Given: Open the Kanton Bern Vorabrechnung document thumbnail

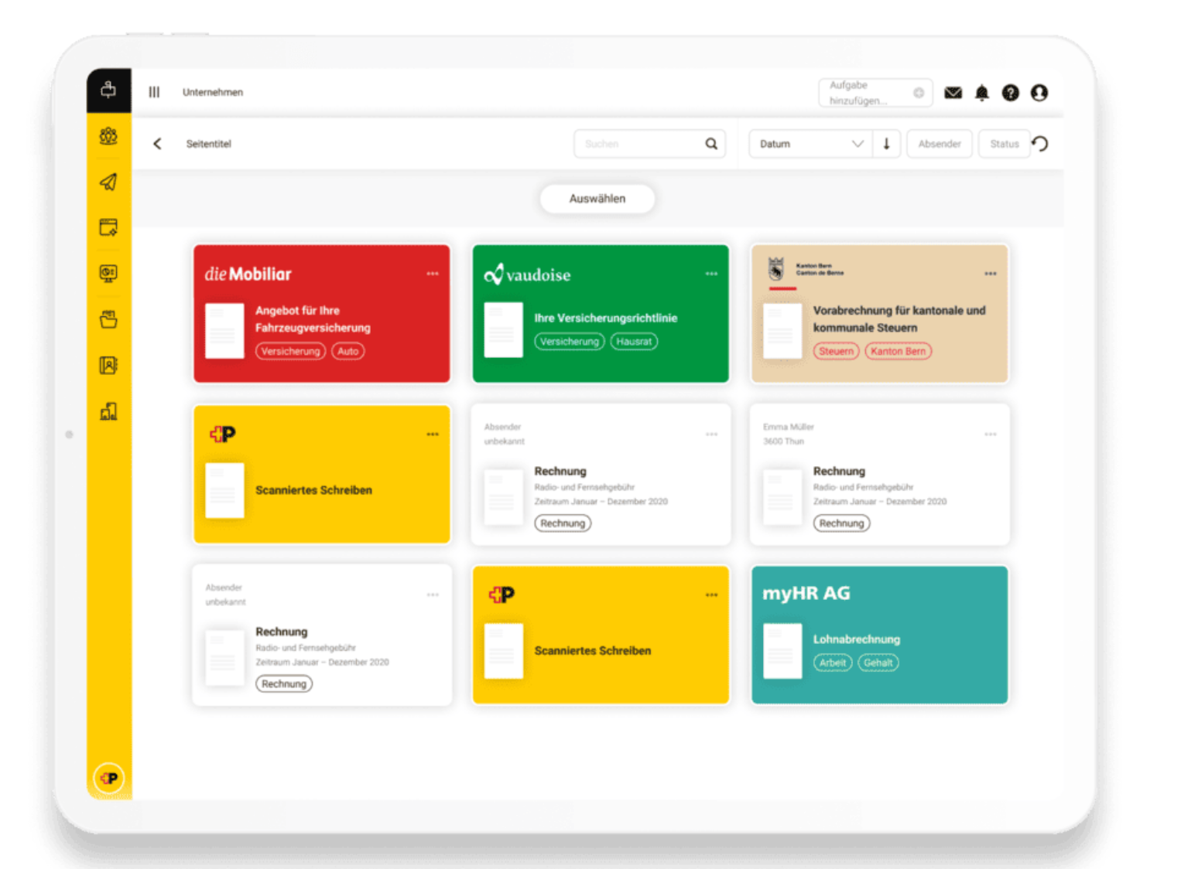Looking at the screenshot, I should coord(782,331).
